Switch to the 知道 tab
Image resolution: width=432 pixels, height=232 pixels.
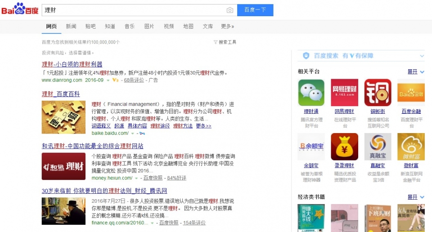click(110, 27)
